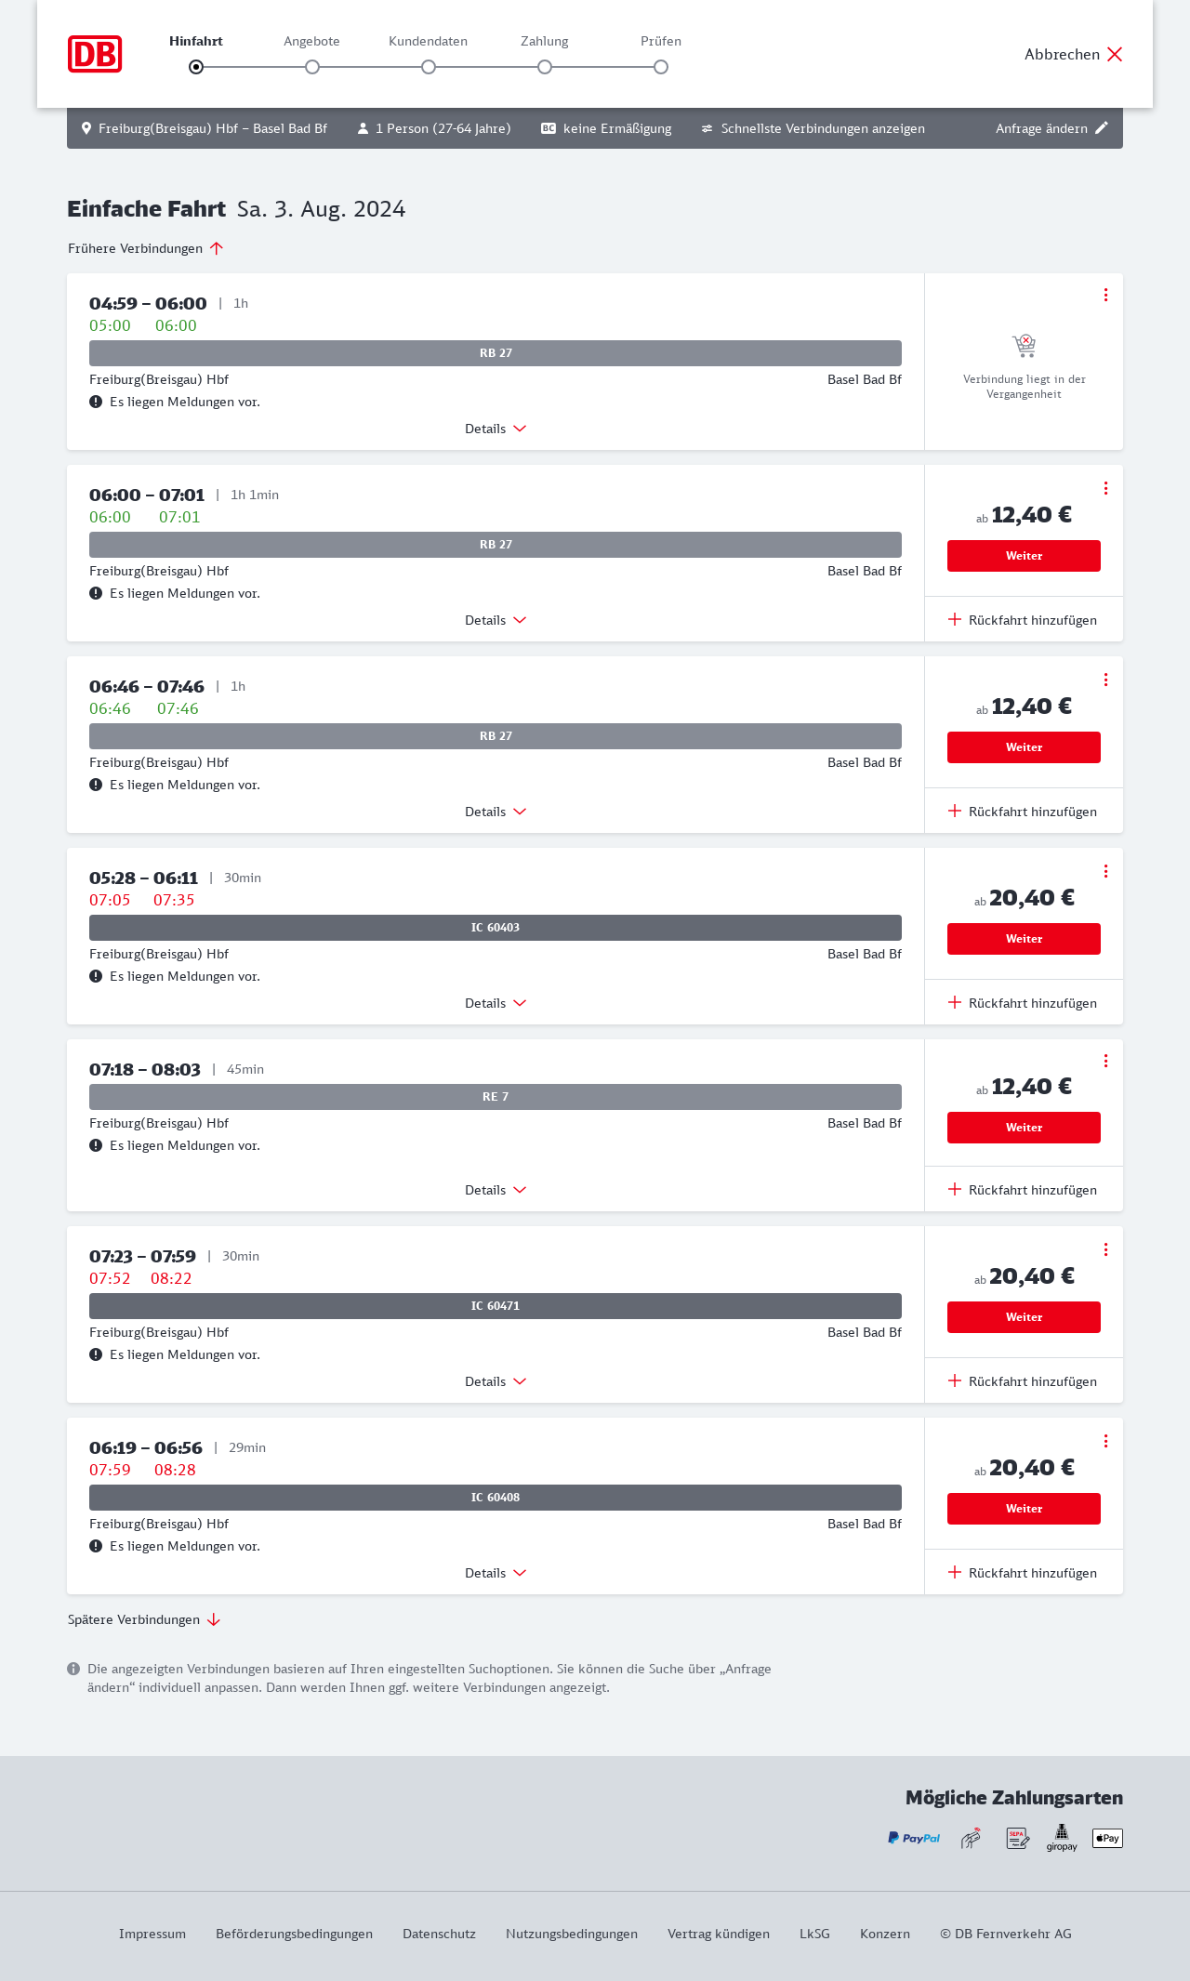This screenshot has height=1981, width=1190.
Task: Expand Details for the IC 60471 connection
Action: pyautogui.click(x=496, y=1381)
